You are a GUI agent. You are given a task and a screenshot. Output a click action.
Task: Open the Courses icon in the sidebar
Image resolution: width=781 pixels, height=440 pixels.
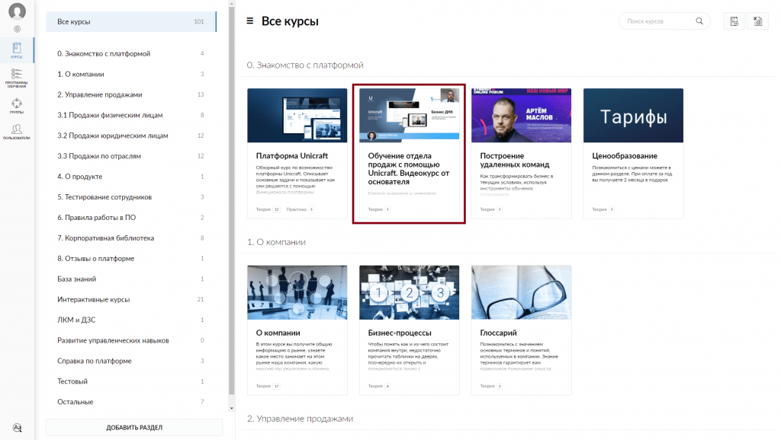(x=17, y=50)
